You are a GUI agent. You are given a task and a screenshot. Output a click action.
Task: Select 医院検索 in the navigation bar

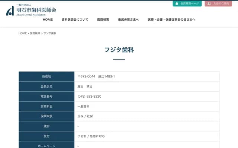[103, 20]
